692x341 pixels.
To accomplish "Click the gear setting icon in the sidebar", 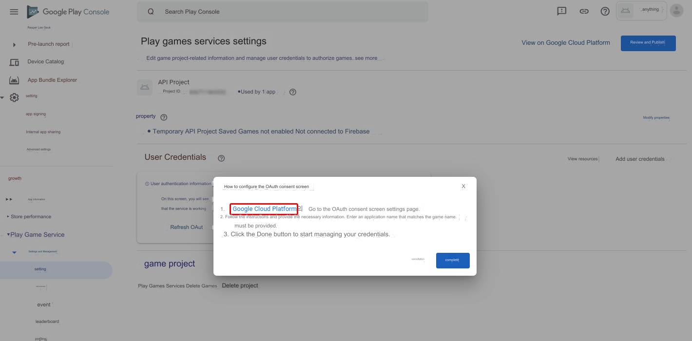I will [x=15, y=97].
